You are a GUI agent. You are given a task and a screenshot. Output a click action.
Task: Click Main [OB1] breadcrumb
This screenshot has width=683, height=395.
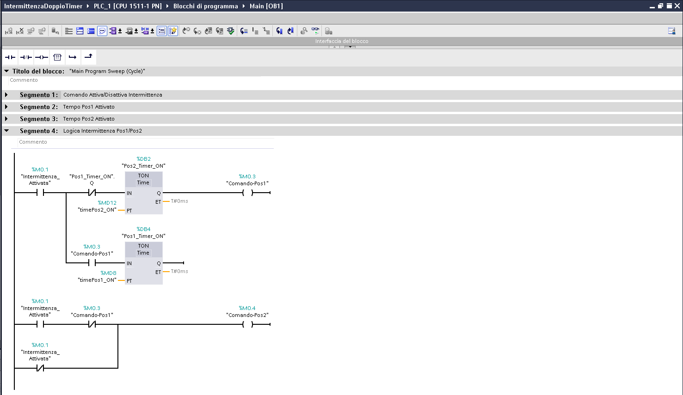pyautogui.click(x=266, y=6)
